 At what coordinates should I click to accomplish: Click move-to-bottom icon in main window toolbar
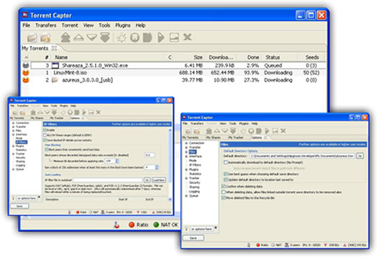105,38
